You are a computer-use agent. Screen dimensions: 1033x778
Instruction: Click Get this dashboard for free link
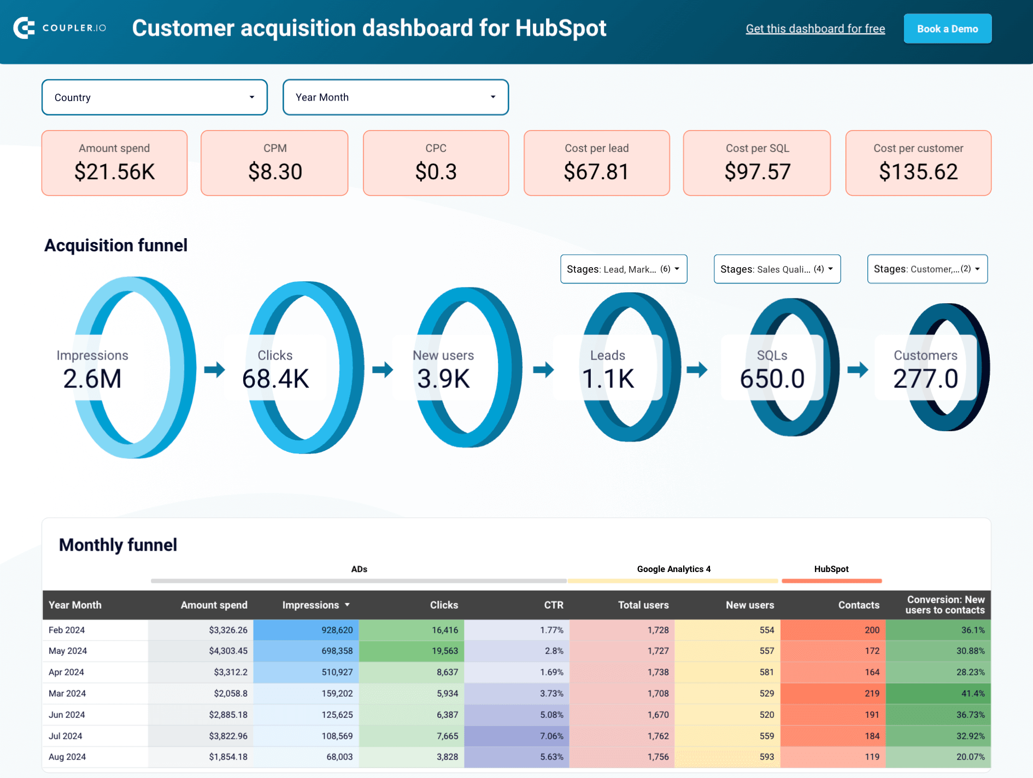click(815, 29)
